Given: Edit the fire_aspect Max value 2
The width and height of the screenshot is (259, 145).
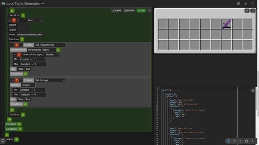Looking at the screenshot, I should (x=40, y=64).
